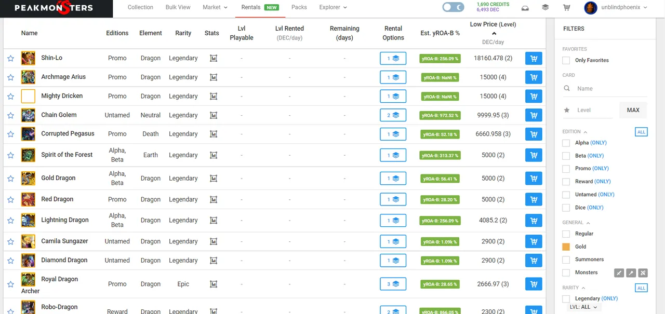Open the stacked layers icon in header
The image size is (665, 314).
coord(545,8)
